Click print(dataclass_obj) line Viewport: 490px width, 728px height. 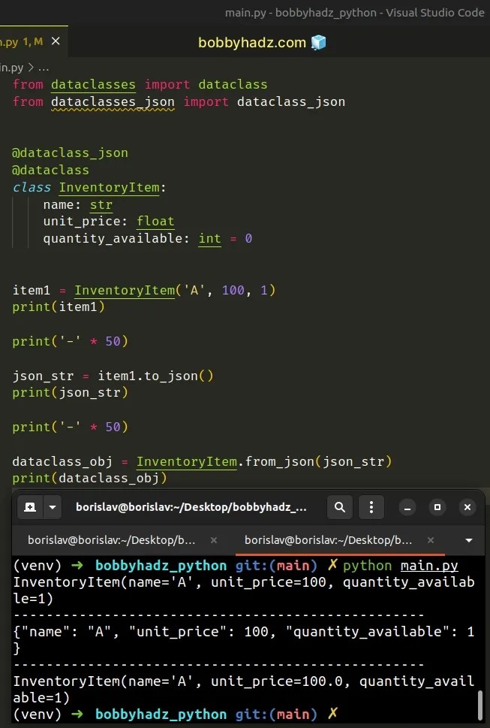89,479
